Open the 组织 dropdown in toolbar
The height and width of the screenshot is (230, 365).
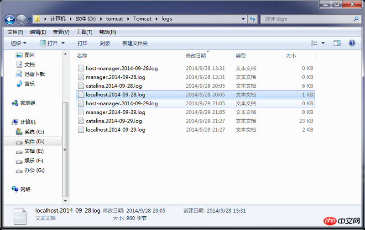(x=18, y=43)
